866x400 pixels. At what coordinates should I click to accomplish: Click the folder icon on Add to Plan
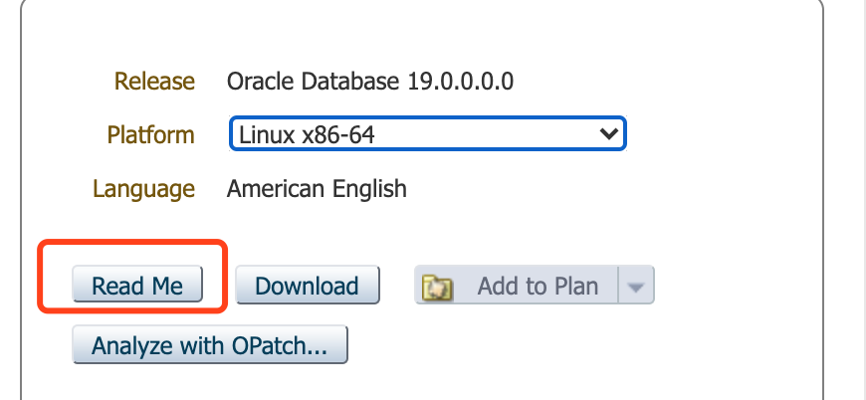point(438,287)
